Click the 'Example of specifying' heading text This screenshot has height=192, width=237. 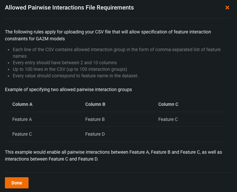[x=68, y=89]
